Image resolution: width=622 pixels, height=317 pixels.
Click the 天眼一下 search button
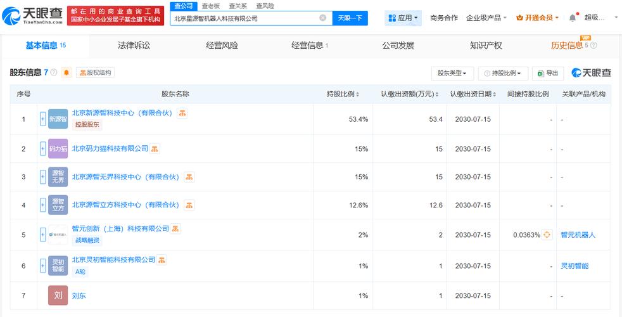[350, 18]
